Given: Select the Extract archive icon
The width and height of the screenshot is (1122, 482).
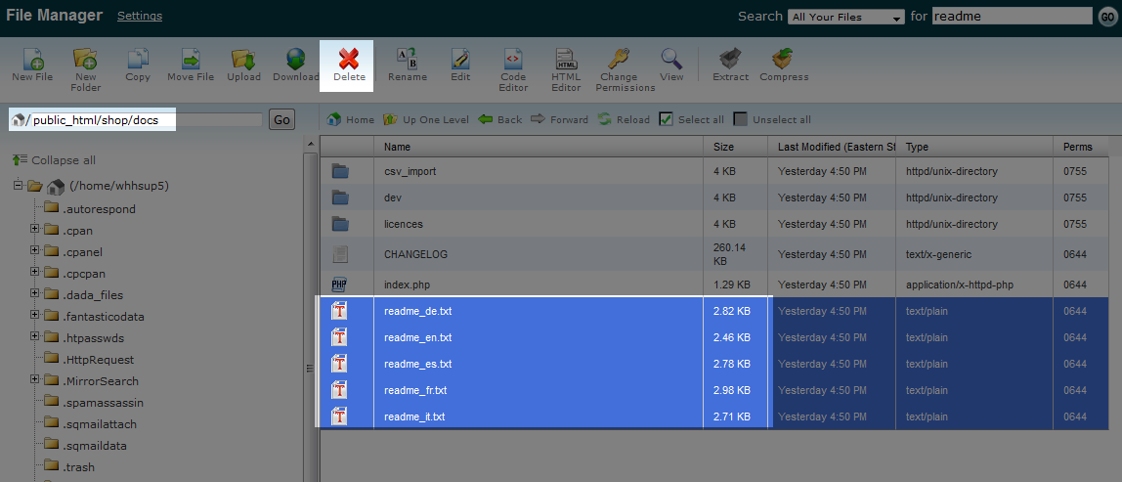Looking at the screenshot, I should coord(730,60).
